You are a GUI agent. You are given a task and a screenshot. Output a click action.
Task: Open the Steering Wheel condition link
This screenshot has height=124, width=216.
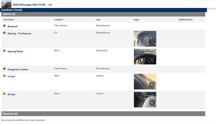click(15, 51)
